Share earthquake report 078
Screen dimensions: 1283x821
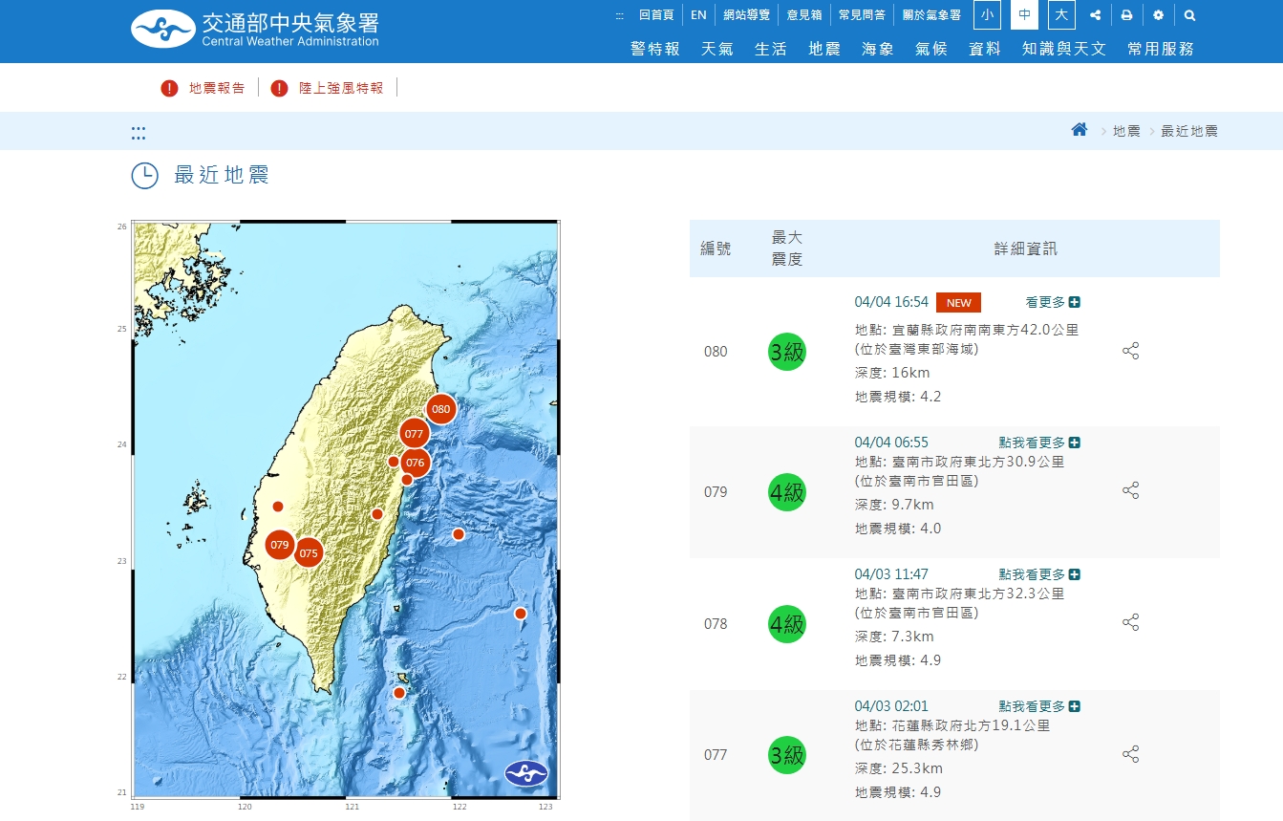tap(1130, 623)
